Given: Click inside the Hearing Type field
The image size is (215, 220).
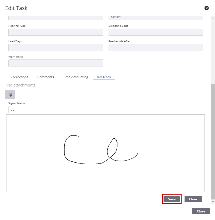Looking at the screenshot, I should pos(56,32).
